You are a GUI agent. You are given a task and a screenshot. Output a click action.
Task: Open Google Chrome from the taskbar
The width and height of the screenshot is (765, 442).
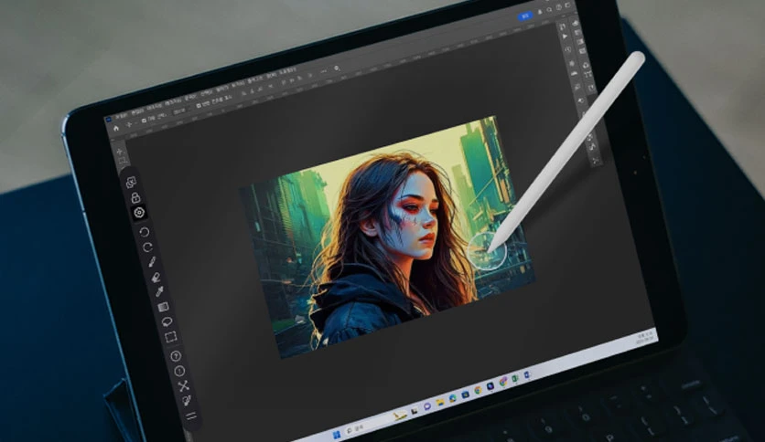478,390
